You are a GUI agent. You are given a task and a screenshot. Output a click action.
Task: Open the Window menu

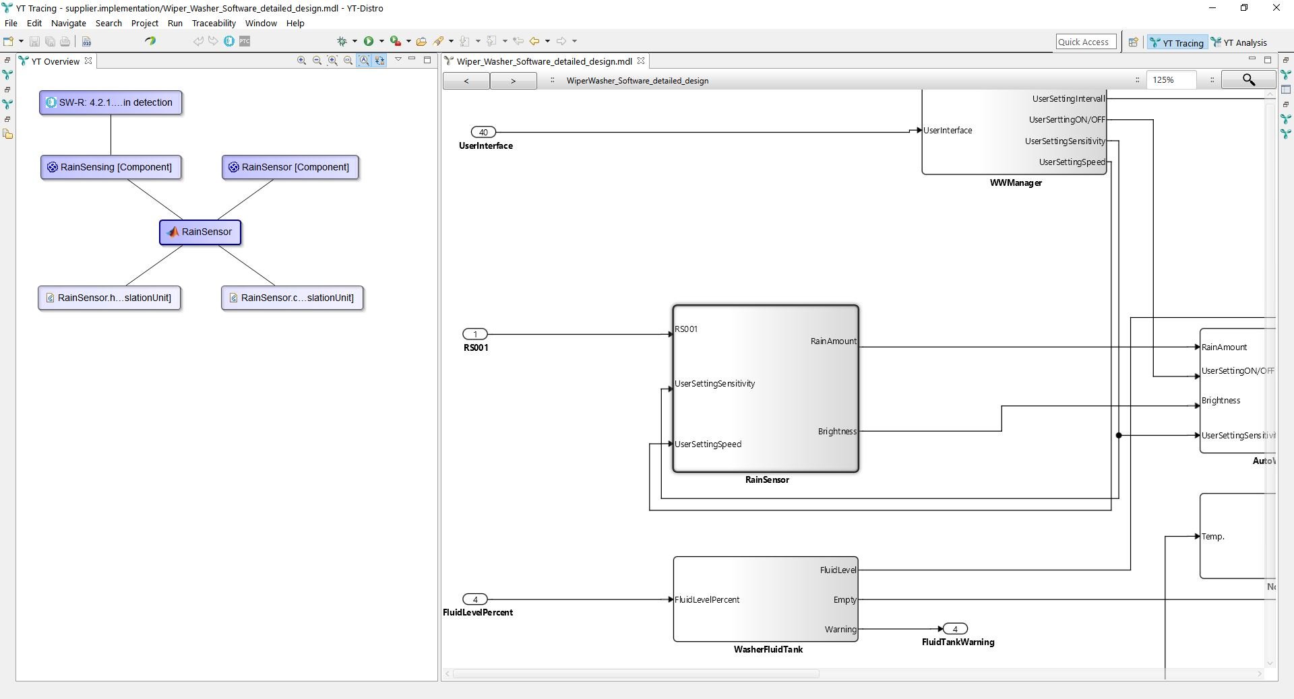(x=261, y=23)
